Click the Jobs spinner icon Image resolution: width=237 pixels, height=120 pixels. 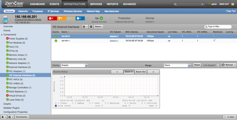(x=225, y=117)
